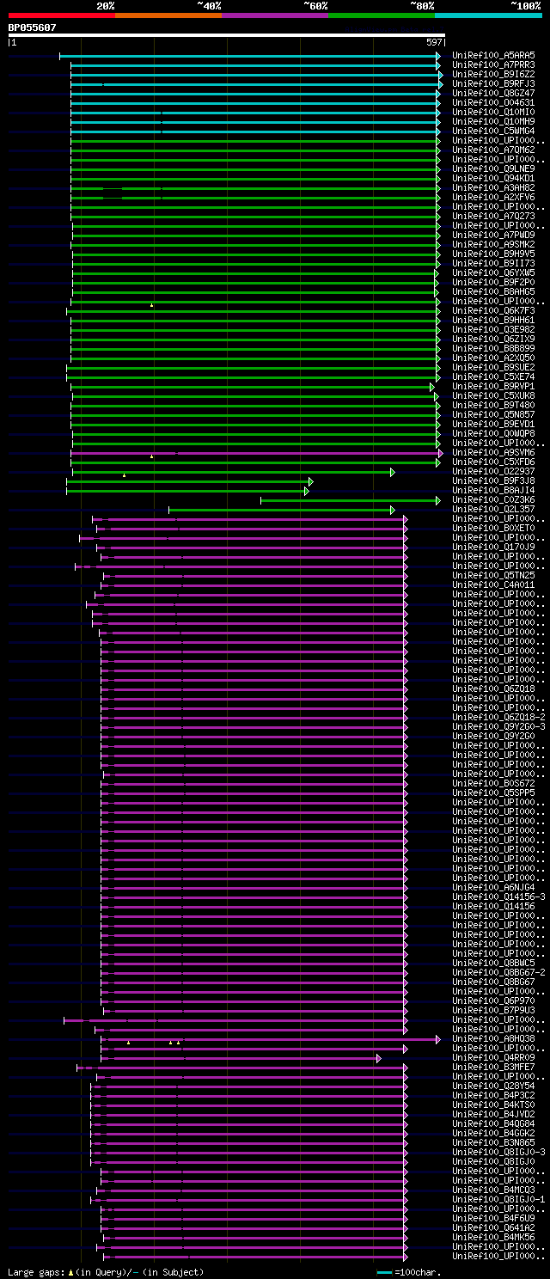Screen dimensions: 550x1279
Task: Select the UniRef100_B0XET0 label
Action: [x=493, y=528]
